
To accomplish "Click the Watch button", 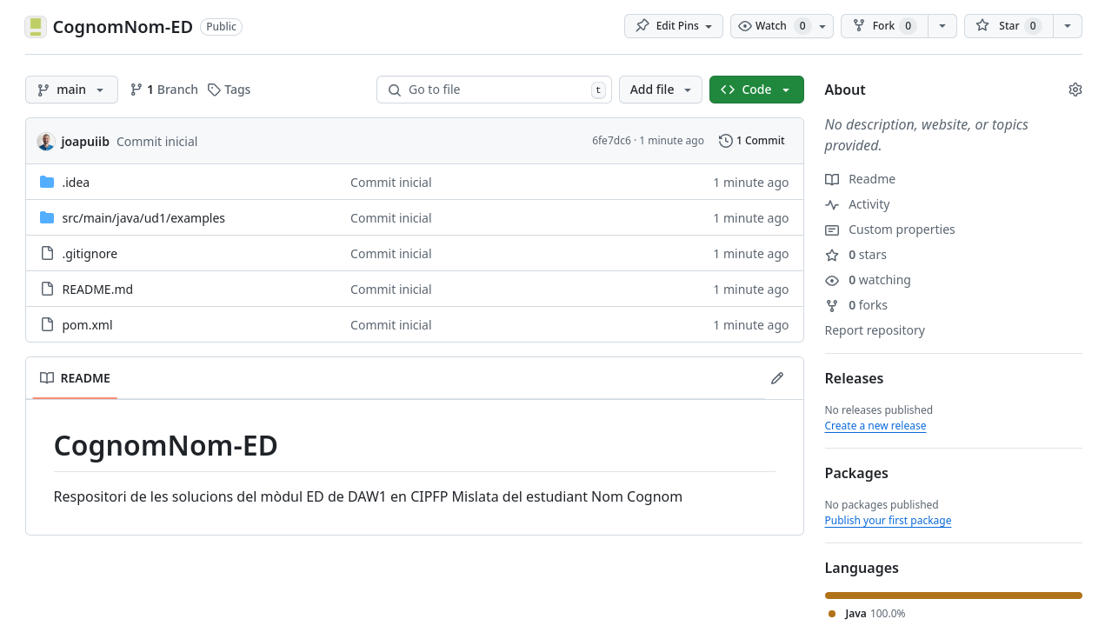I will click(772, 26).
